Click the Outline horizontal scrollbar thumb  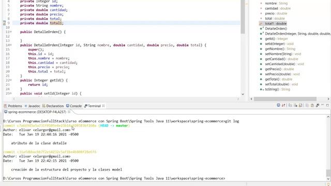[285, 99]
